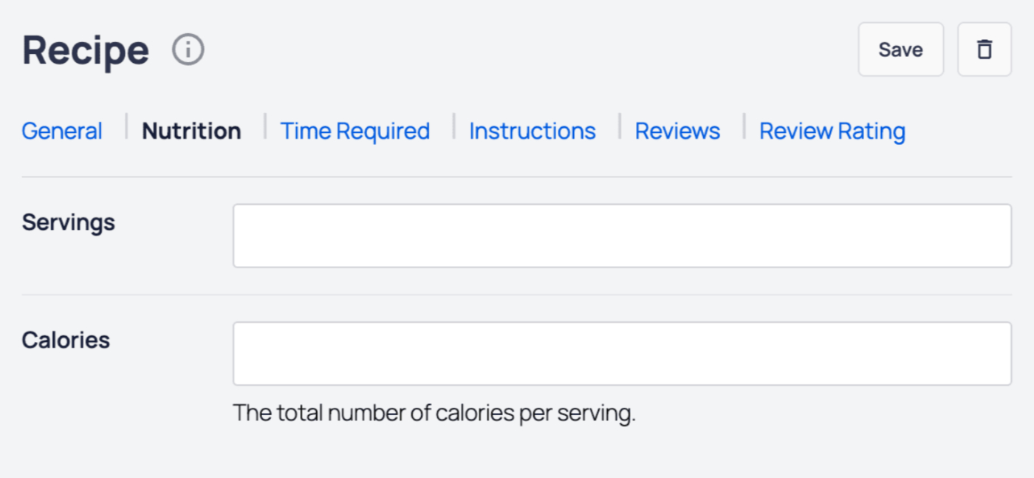The height and width of the screenshot is (478, 1034).
Task: Delete the recipe using the trash icon
Action: click(x=984, y=49)
